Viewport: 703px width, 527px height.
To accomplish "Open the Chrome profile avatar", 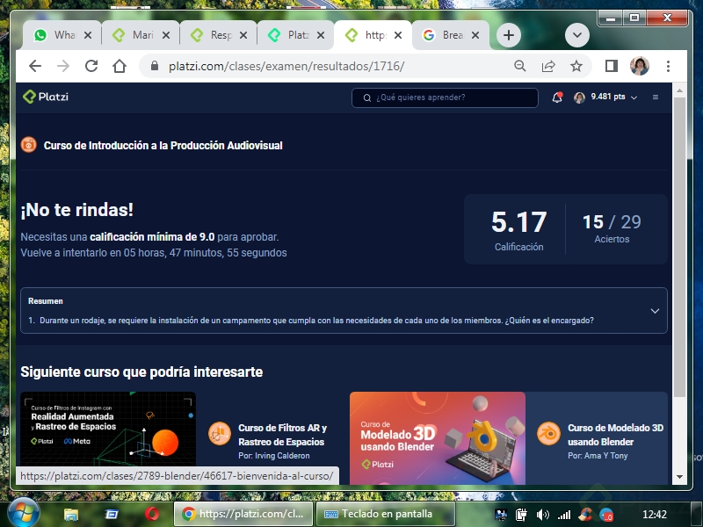I will (640, 67).
